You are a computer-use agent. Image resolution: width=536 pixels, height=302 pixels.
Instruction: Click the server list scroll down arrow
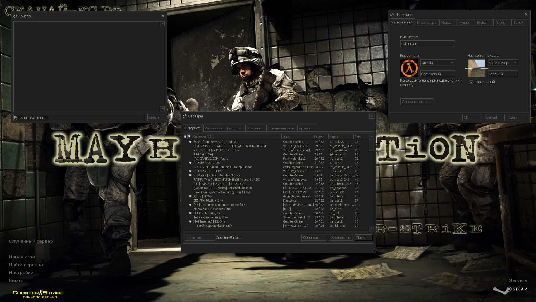pyautogui.click(x=371, y=228)
